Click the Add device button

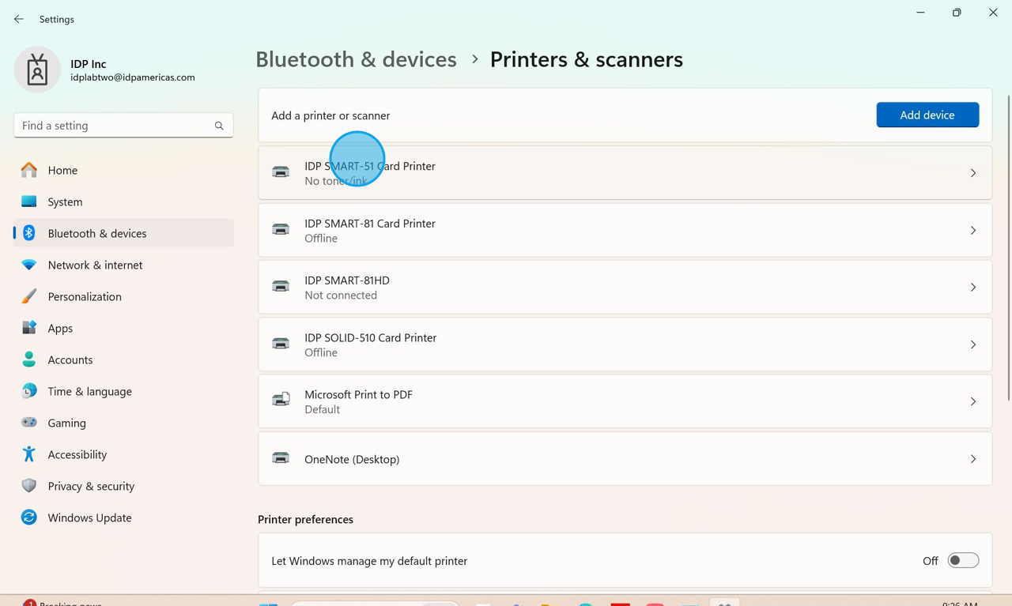927,115
